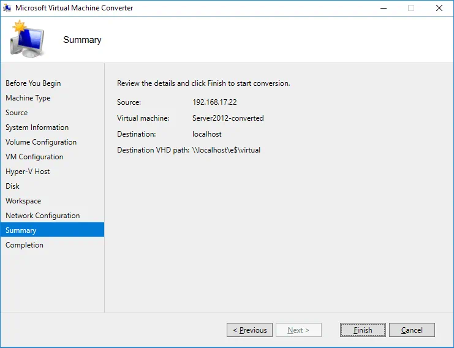Jump to the System Information page
The height and width of the screenshot is (348, 454).
[x=37, y=127]
